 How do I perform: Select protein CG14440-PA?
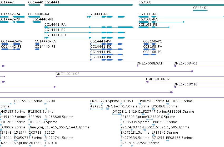click(37, 44)
